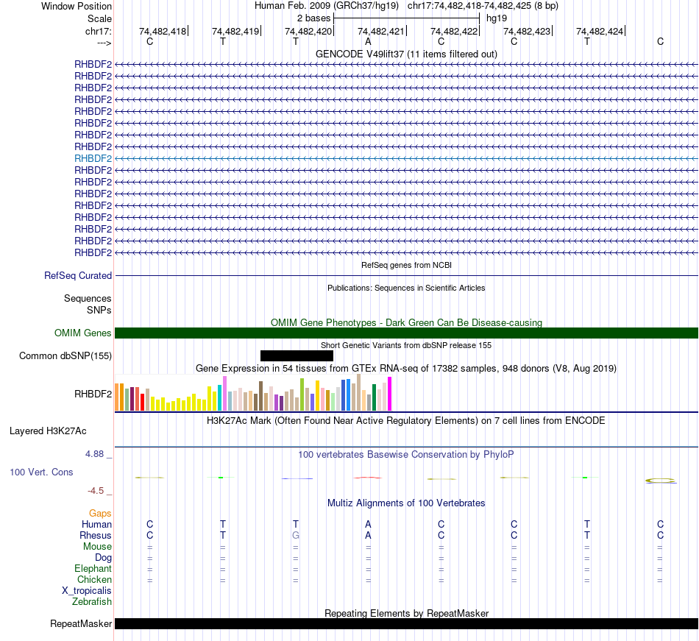Open the OMIM Gene Phenotypes track title

click(406, 322)
